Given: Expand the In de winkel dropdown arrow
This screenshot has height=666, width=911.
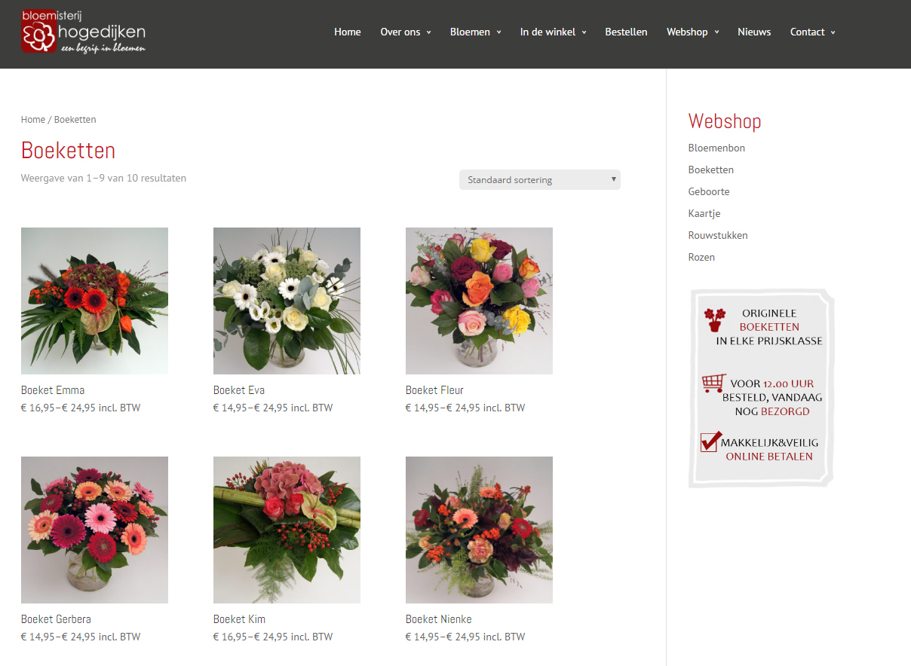Looking at the screenshot, I should (584, 32).
